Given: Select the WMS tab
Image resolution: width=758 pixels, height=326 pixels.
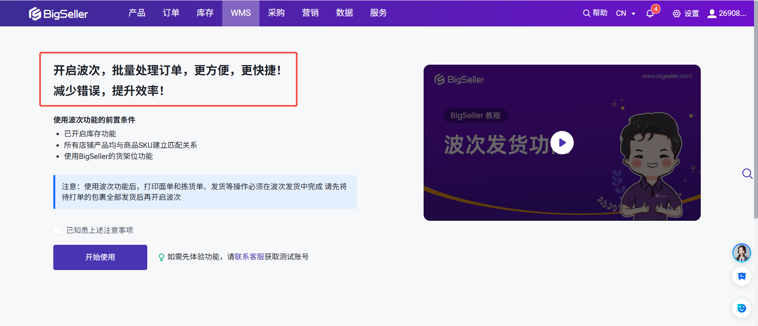Looking at the screenshot, I should (240, 13).
